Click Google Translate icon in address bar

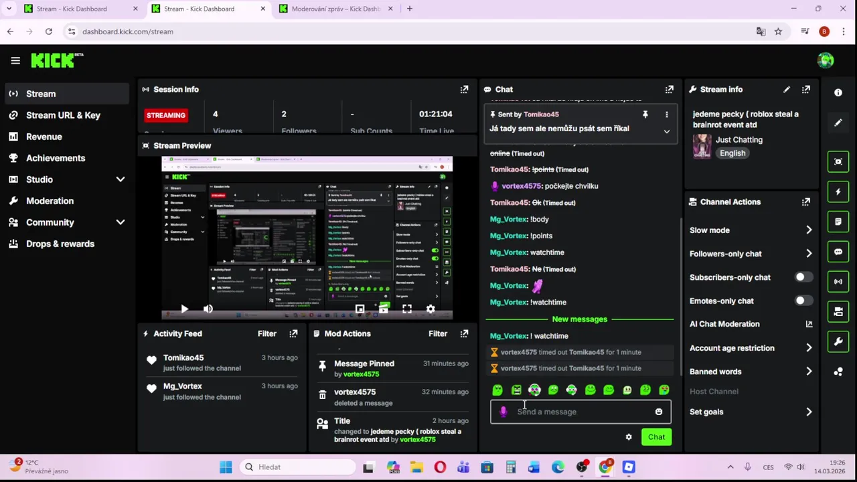[x=761, y=31]
